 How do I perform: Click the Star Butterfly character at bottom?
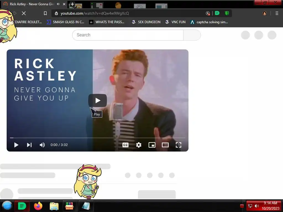coord(88,181)
